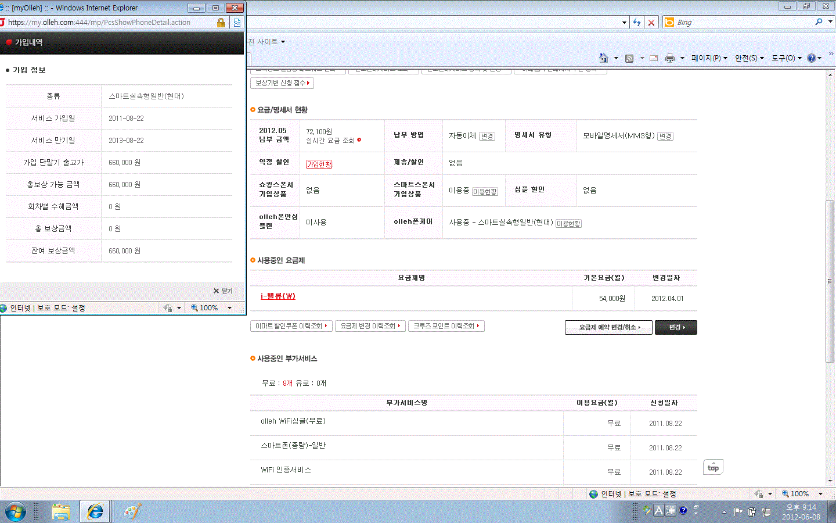Expand 추천 사이트 dropdown in favorites bar
The image size is (836, 523).
point(283,42)
